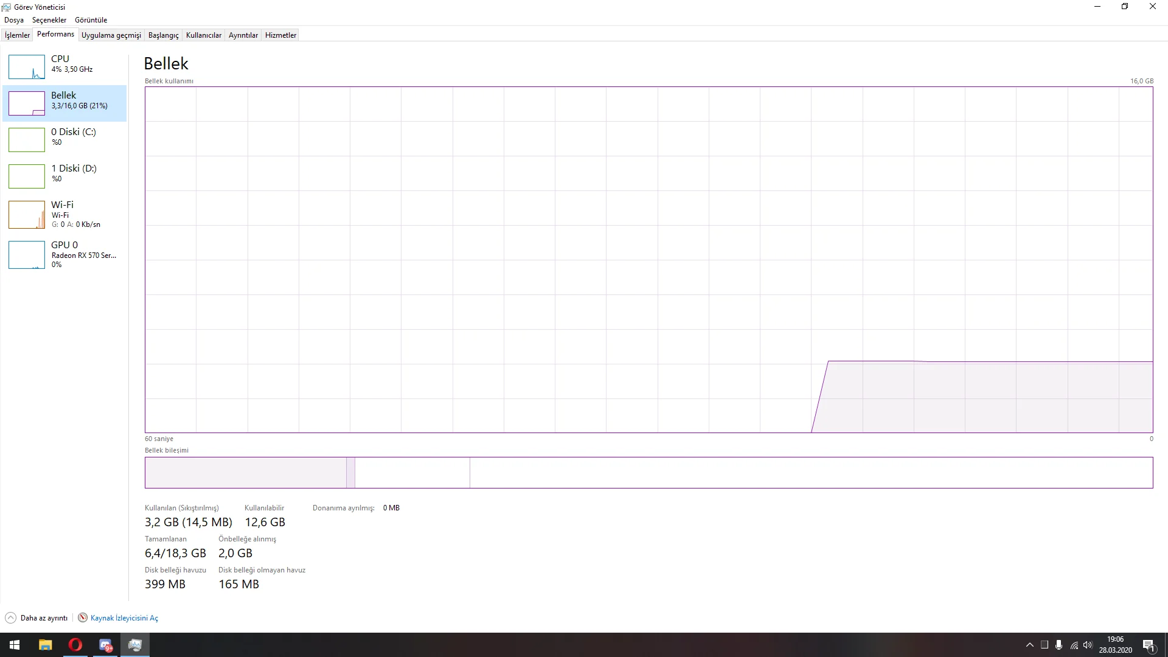Open File Explorer from the taskbar
The height and width of the screenshot is (657, 1168).
point(46,645)
